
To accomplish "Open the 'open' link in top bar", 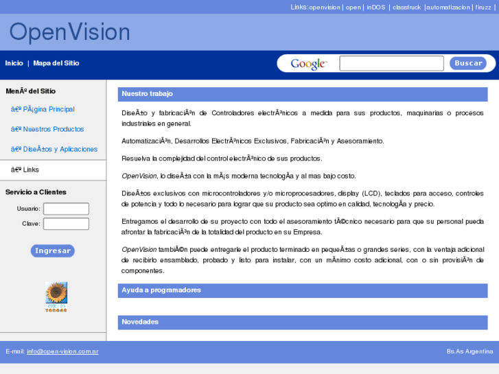I will (353, 8).
